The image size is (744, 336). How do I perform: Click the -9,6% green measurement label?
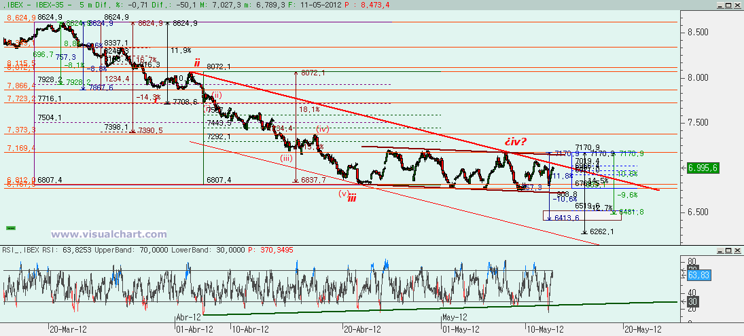point(627,195)
